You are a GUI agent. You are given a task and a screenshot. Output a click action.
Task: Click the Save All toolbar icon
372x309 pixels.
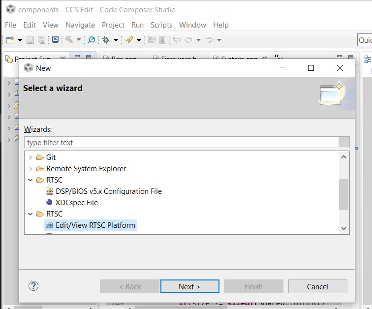pyautogui.click(x=41, y=40)
